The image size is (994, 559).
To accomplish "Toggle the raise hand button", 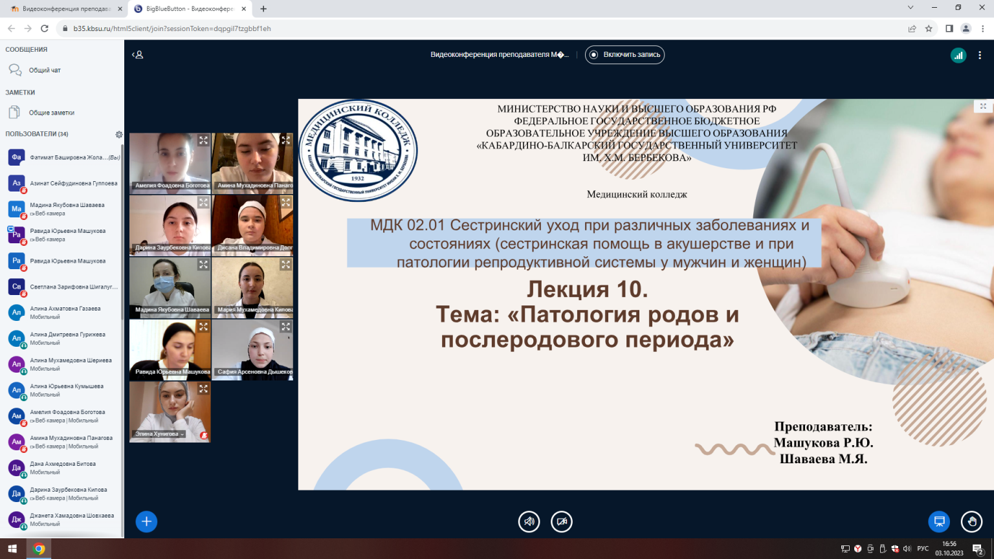I will pos(972,521).
